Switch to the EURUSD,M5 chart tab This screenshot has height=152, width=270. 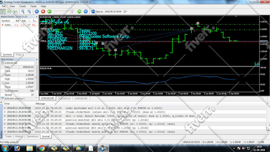[x=48, y=98]
